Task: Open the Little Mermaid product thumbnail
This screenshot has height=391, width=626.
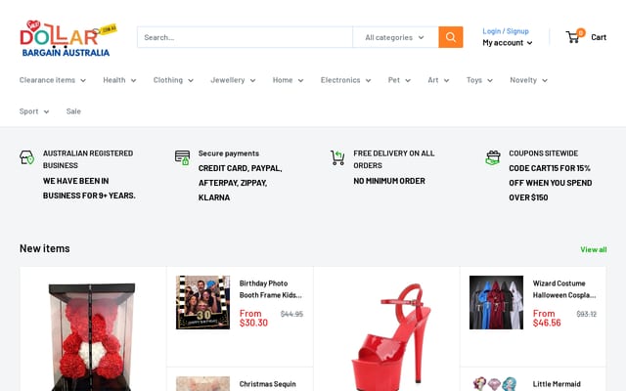Action: (x=496, y=384)
